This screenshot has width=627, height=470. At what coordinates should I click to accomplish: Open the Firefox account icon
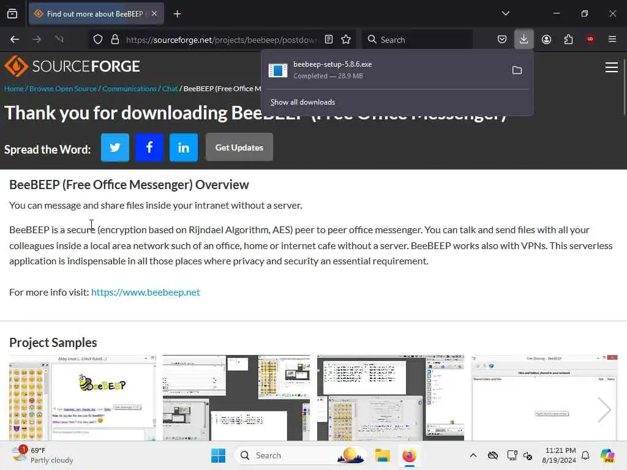click(546, 39)
